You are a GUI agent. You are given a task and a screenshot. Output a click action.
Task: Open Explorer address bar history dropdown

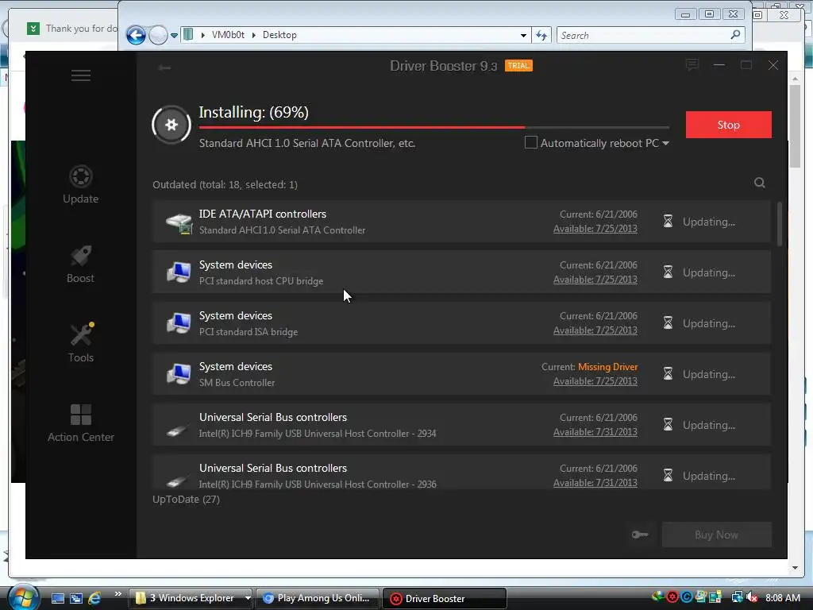coord(523,35)
